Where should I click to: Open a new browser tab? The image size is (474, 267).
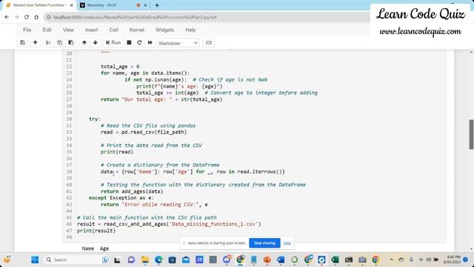pyautogui.click(x=157, y=5)
